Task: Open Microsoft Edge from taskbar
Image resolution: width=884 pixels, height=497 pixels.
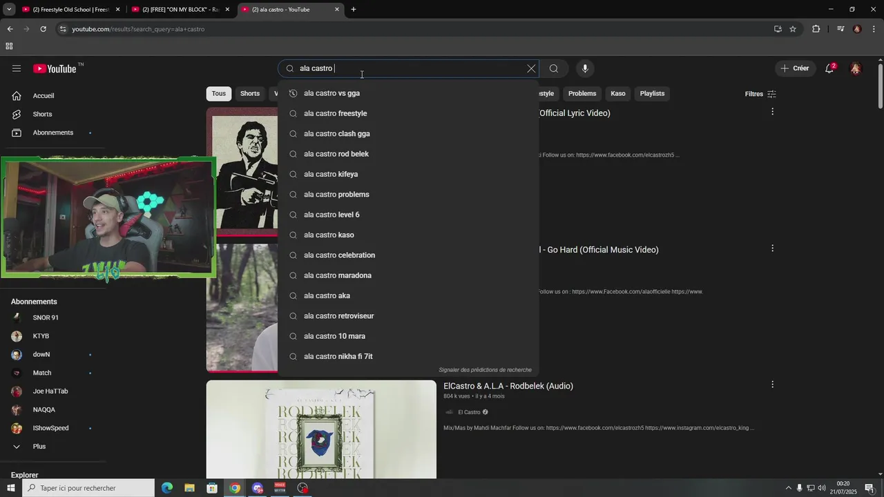Action: click(167, 488)
